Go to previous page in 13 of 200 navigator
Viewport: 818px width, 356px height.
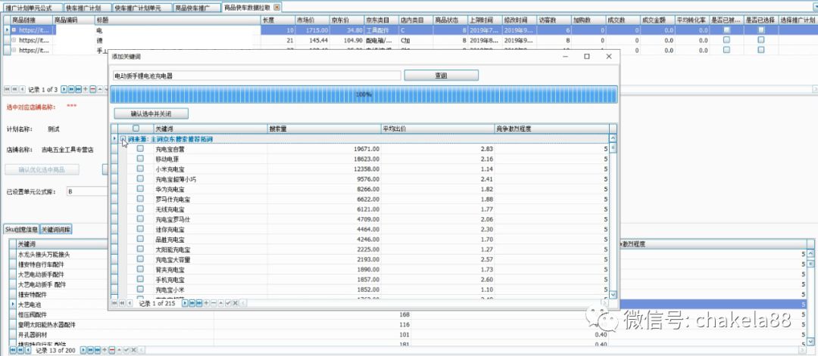[20, 350]
